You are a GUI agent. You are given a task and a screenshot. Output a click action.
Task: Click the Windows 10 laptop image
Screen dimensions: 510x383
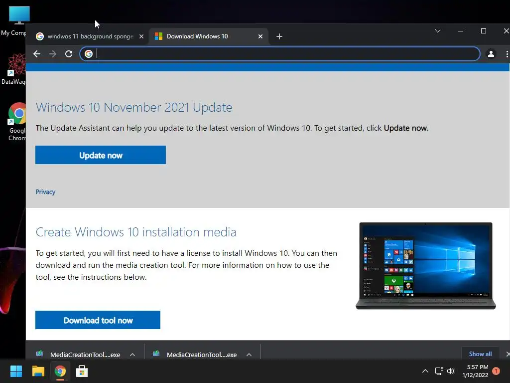click(426, 266)
